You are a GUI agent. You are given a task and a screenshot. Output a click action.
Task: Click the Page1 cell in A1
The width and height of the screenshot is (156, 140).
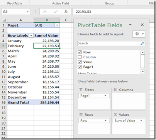click(x=20, y=25)
